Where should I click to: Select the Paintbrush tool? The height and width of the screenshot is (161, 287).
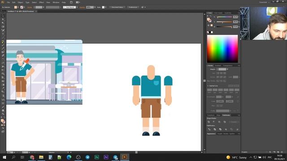point(3,45)
